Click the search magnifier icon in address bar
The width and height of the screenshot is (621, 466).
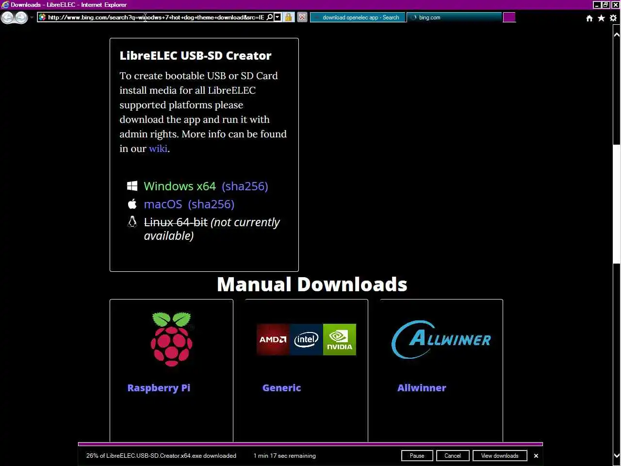pyautogui.click(x=270, y=17)
